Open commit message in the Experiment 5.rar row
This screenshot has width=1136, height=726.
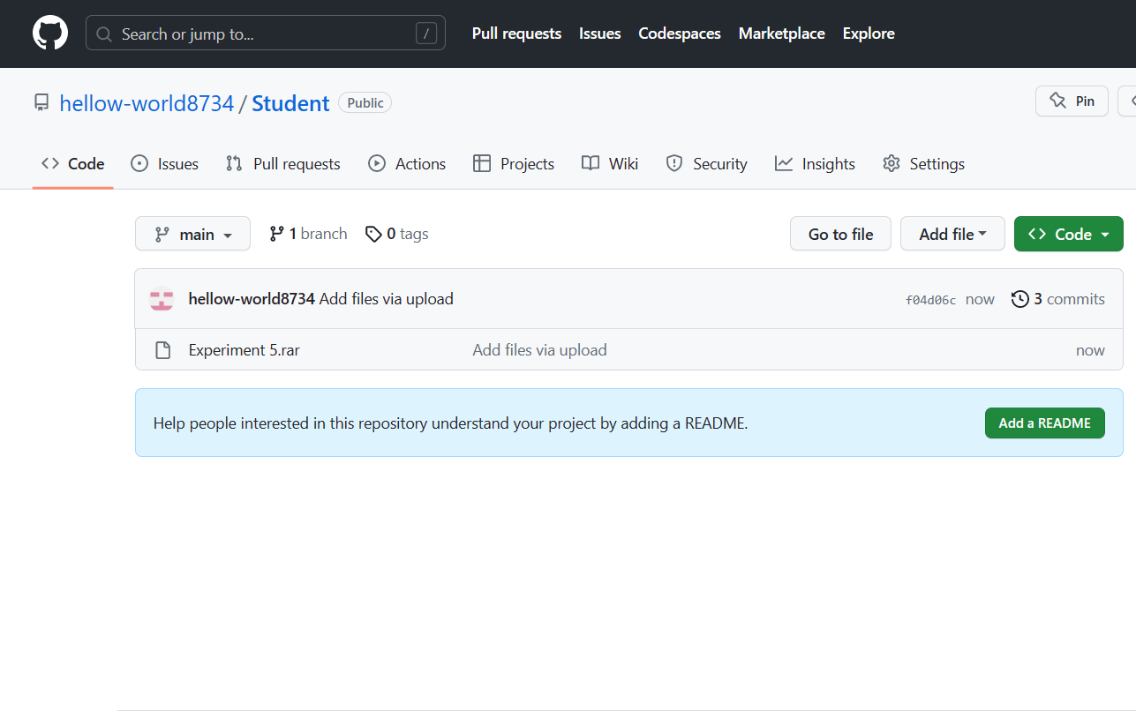[x=540, y=350]
